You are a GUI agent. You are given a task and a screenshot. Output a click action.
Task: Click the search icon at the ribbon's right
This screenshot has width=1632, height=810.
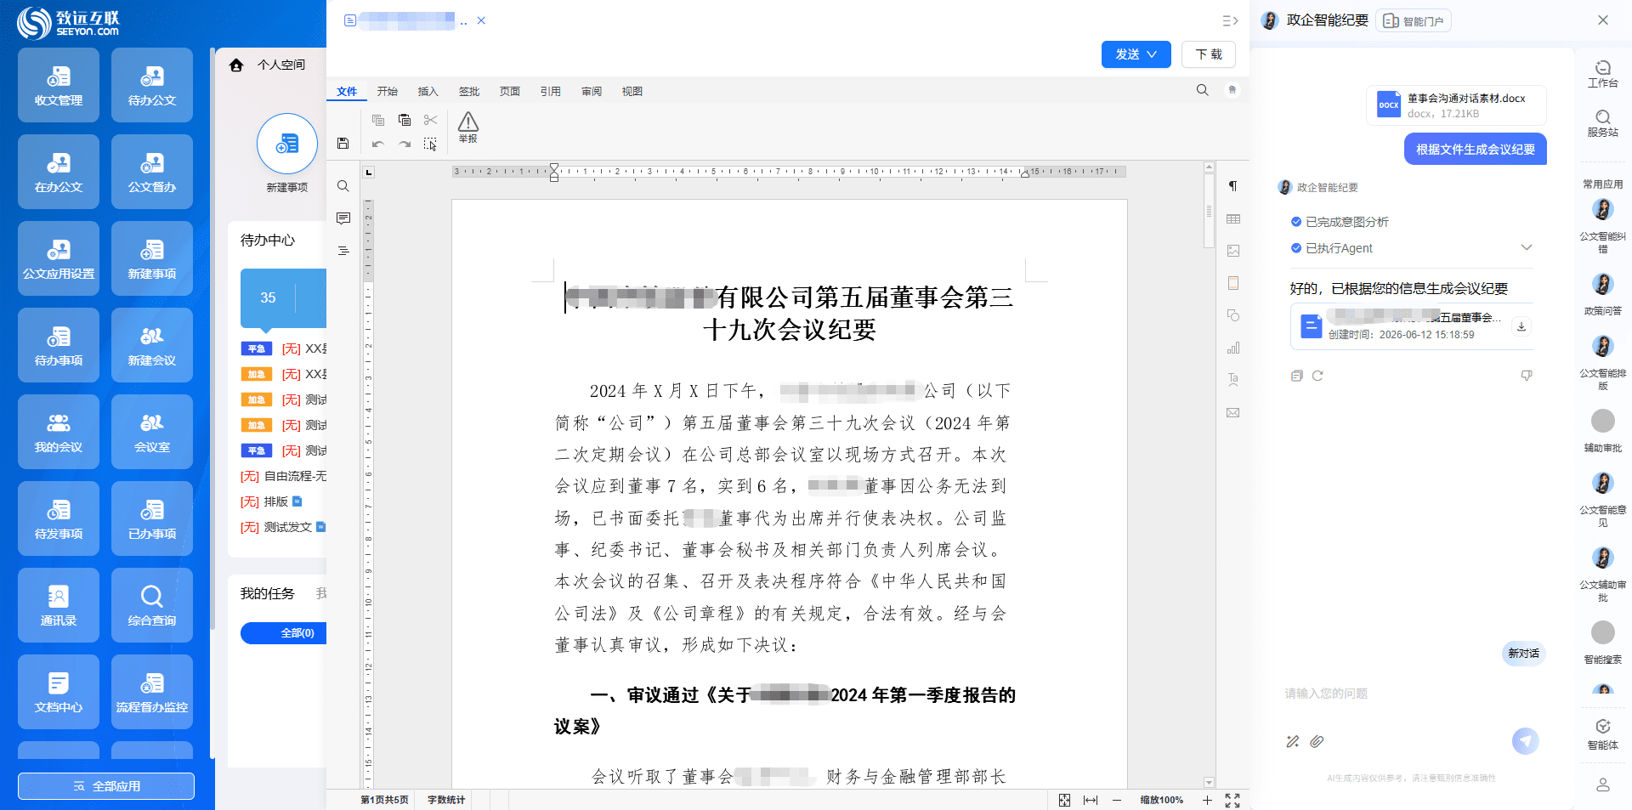[1202, 90]
